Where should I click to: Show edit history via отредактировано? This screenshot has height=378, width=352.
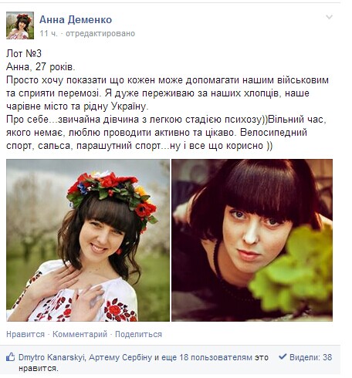pos(100,34)
